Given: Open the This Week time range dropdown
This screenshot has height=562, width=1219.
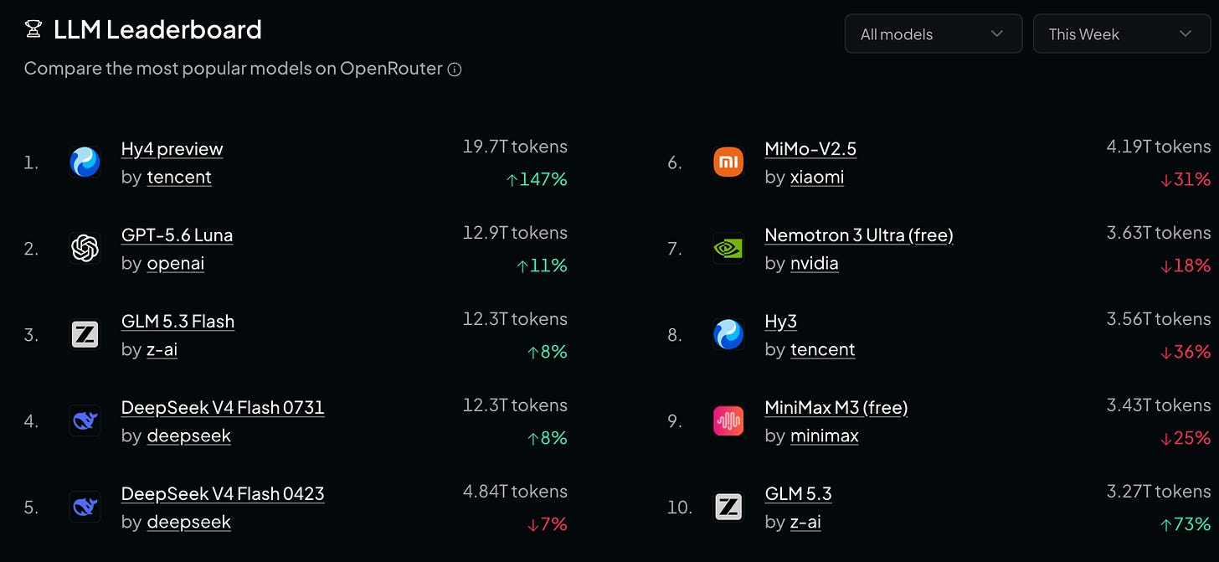Looking at the screenshot, I should point(1122,34).
